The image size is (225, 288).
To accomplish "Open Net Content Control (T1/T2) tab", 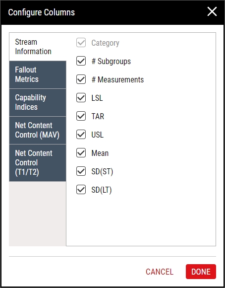I will (x=38, y=163).
